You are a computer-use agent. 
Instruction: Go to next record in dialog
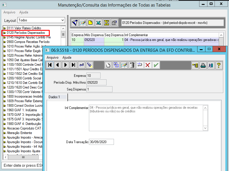coord(65,65)
